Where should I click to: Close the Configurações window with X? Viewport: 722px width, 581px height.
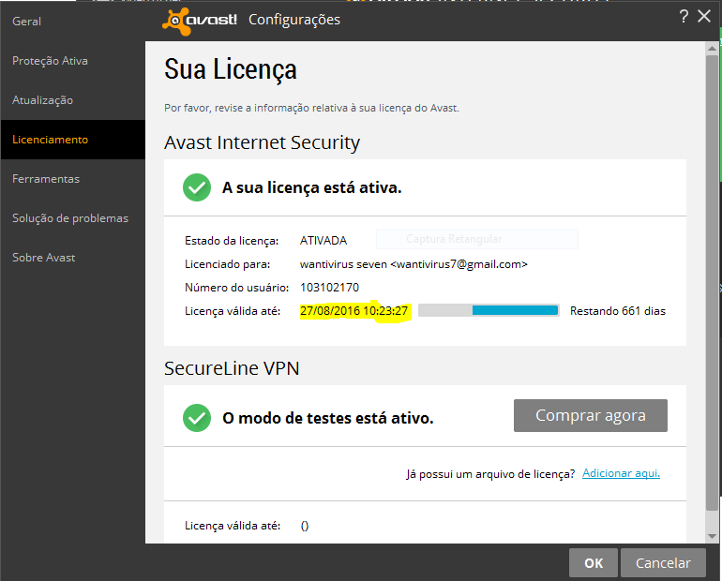coord(704,17)
